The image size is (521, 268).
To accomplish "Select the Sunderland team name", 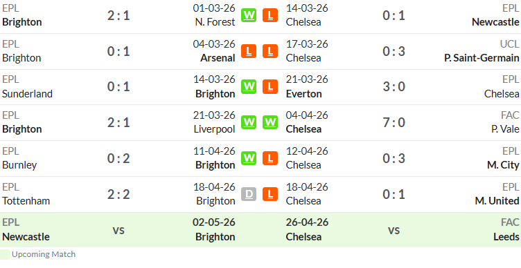I will pos(27,94).
